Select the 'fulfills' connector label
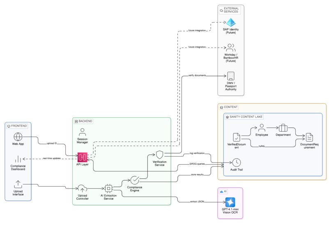The image size is (331, 230). click(x=262, y=146)
